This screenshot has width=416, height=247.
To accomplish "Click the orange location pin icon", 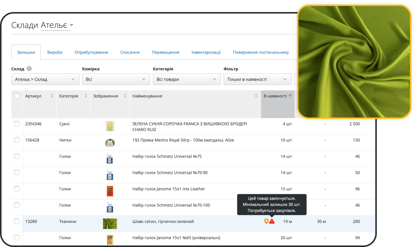I will point(266,221).
